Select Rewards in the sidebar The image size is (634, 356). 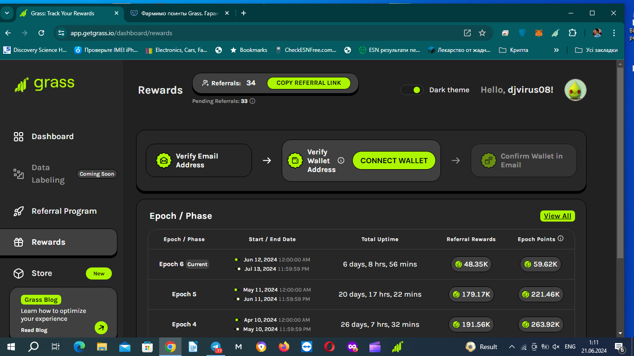pyautogui.click(x=58, y=242)
